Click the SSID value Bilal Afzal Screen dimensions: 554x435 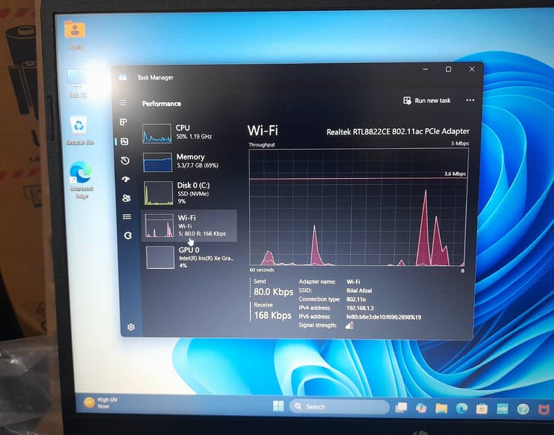[x=359, y=291]
